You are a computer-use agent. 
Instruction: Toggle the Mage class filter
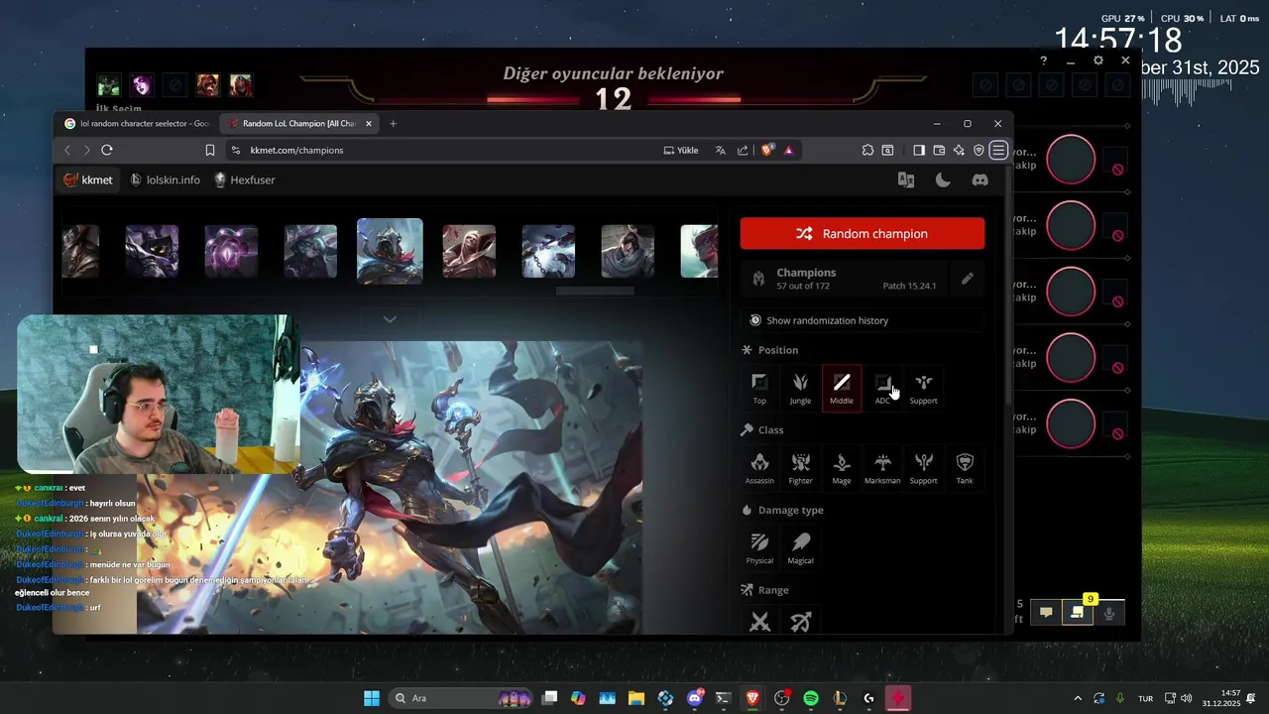coord(842,468)
